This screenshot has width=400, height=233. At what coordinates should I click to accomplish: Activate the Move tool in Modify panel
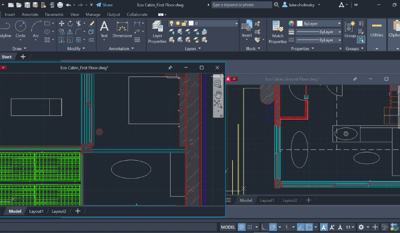[x=62, y=24]
